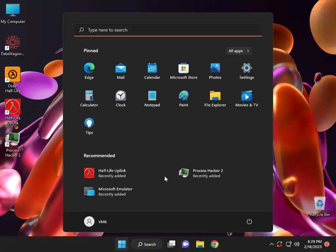Show hidden system tray icons
This screenshot has width=336, height=252.
(x=271, y=244)
